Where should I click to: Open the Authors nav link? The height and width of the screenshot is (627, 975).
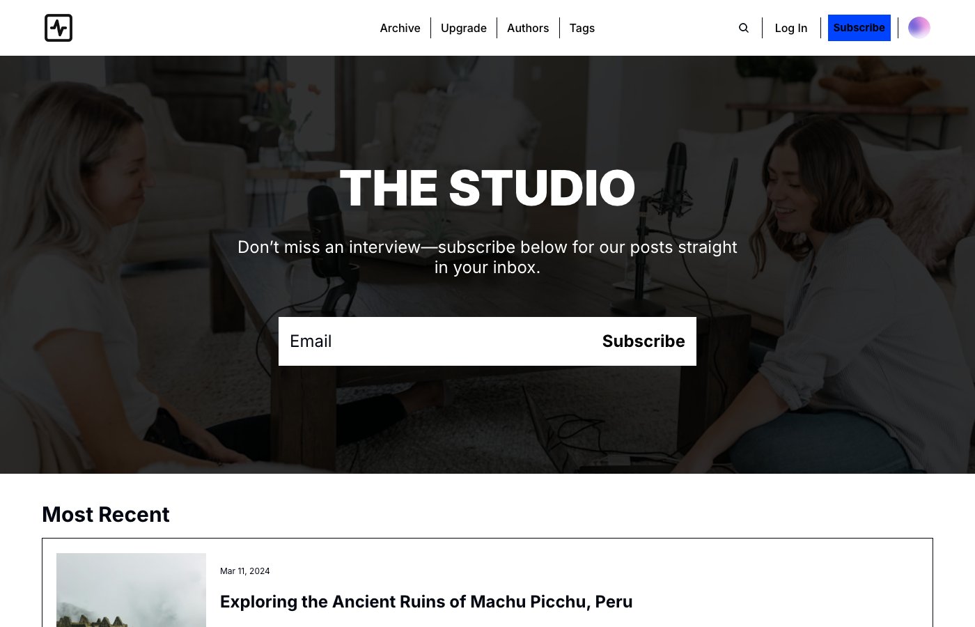tap(528, 28)
